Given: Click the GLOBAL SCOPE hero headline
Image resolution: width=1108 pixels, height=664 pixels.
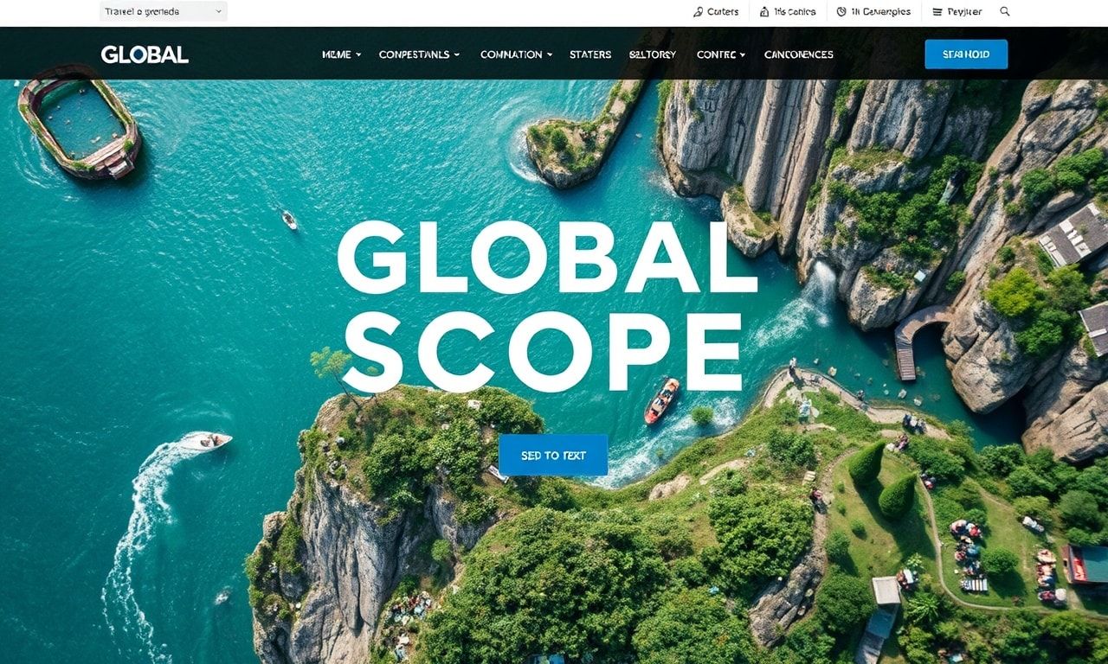Looking at the screenshot, I should click(x=547, y=304).
